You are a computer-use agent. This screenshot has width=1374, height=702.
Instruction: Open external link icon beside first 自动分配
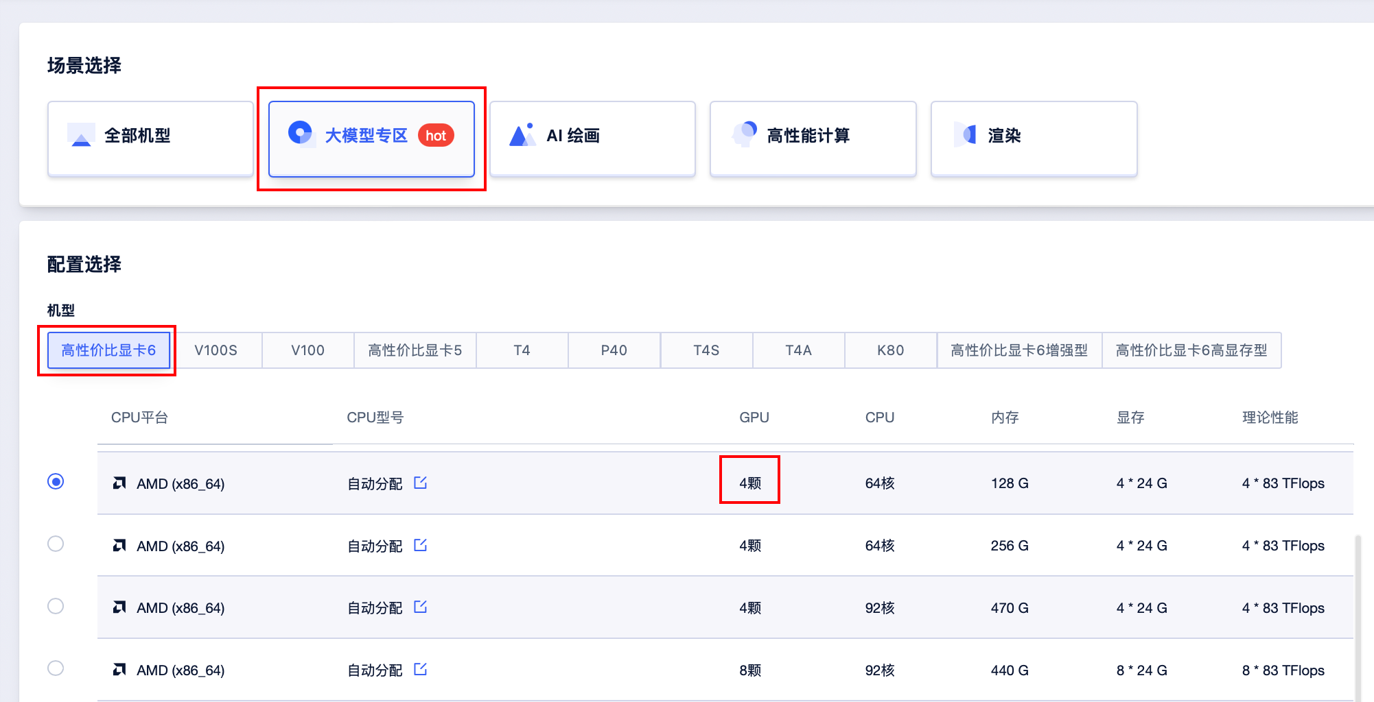click(421, 483)
